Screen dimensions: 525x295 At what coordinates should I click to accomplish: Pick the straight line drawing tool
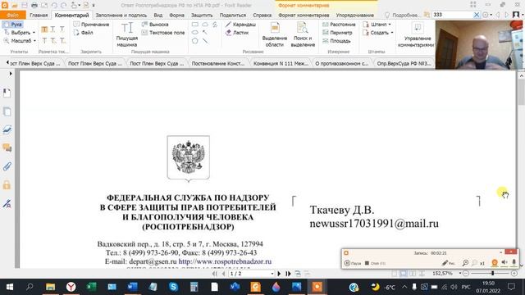point(205,41)
